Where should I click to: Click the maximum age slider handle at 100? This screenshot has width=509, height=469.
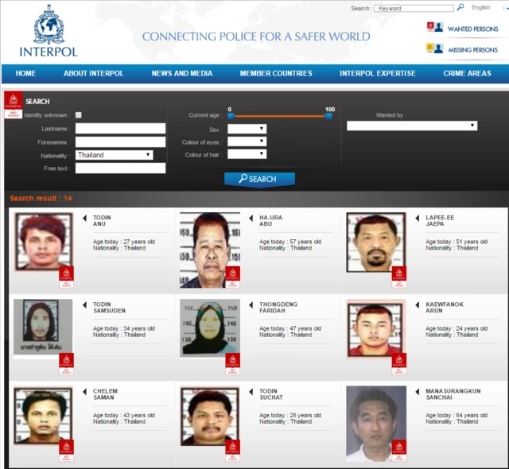(x=328, y=116)
